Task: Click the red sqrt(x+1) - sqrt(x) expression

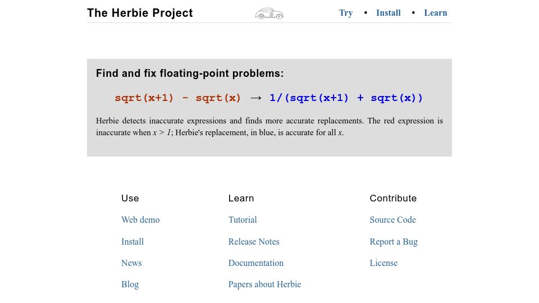Action: coord(178,98)
